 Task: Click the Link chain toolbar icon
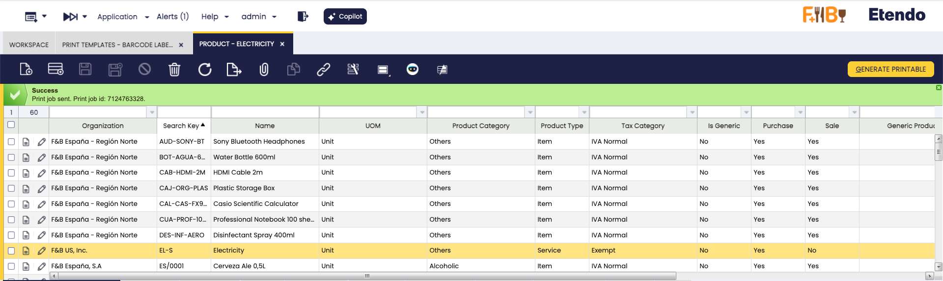pyautogui.click(x=323, y=70)
